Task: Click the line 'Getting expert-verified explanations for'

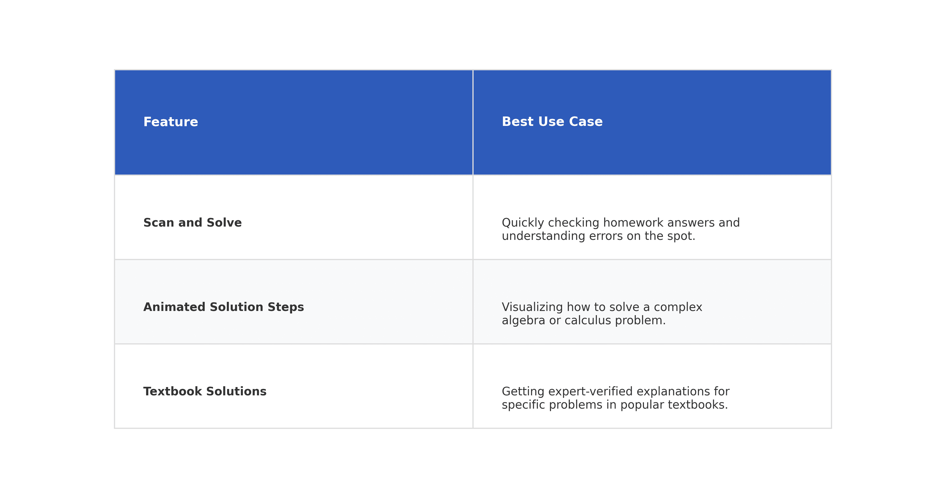Action: pyautogui.click(x=615, y=391)
